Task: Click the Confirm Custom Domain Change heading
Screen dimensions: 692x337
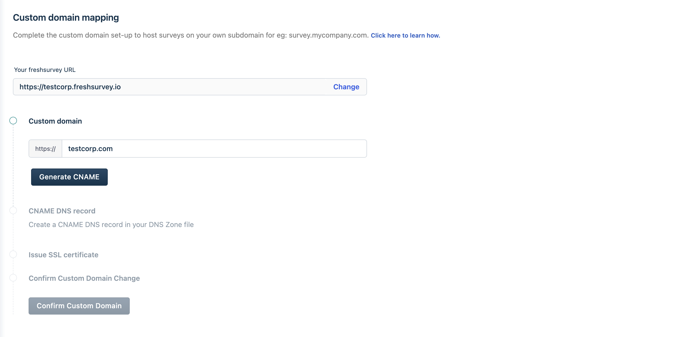Action: click(84, 278)
